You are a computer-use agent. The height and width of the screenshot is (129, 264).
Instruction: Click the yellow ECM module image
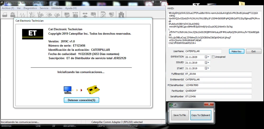tap(93, 90)
